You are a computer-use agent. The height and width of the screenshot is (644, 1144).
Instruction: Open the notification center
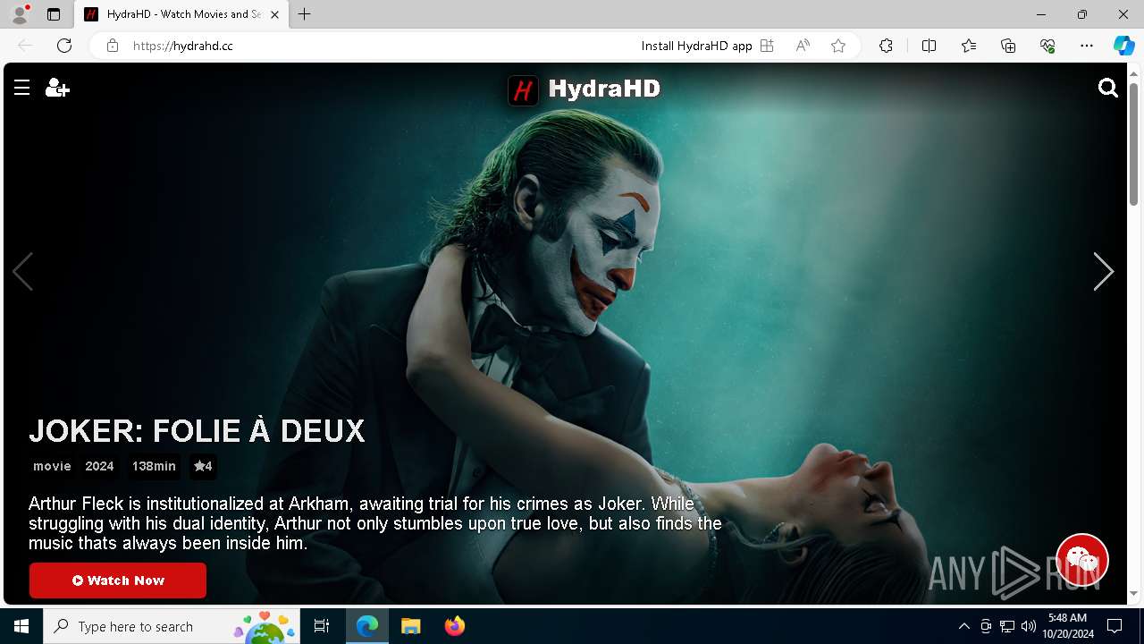(x=1115, y=626)
